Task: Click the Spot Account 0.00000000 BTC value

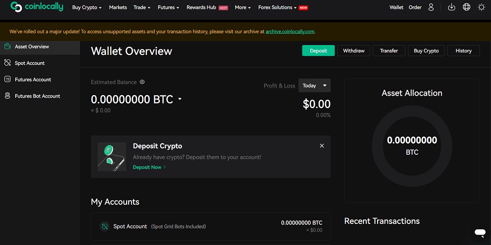Action: [301, 223]
